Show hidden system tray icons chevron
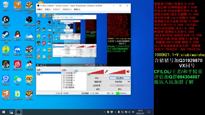This screenshot has width=205, height=115. tap(104, 112)
